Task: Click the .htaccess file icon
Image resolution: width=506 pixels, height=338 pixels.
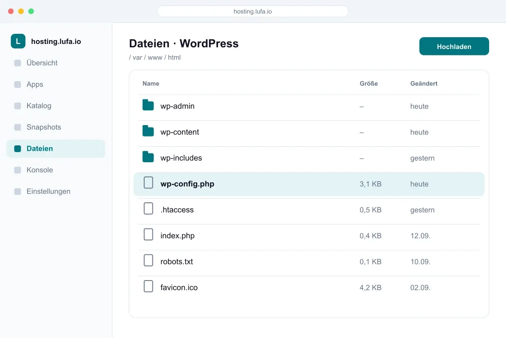Action: click(149, 208)
